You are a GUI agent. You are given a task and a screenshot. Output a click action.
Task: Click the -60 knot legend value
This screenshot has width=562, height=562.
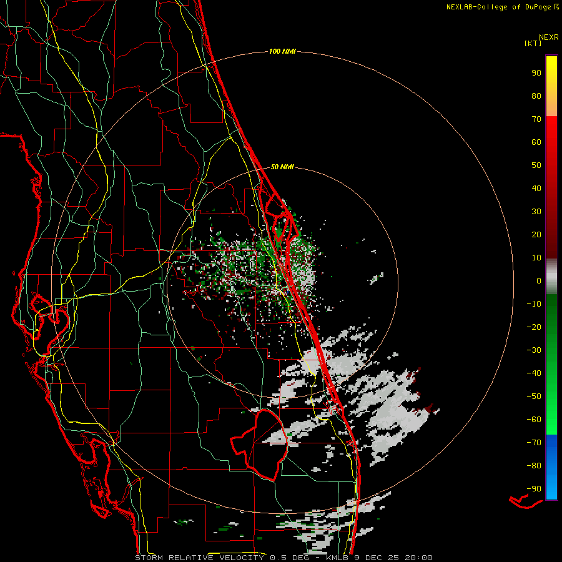click(x=534, y=420)
